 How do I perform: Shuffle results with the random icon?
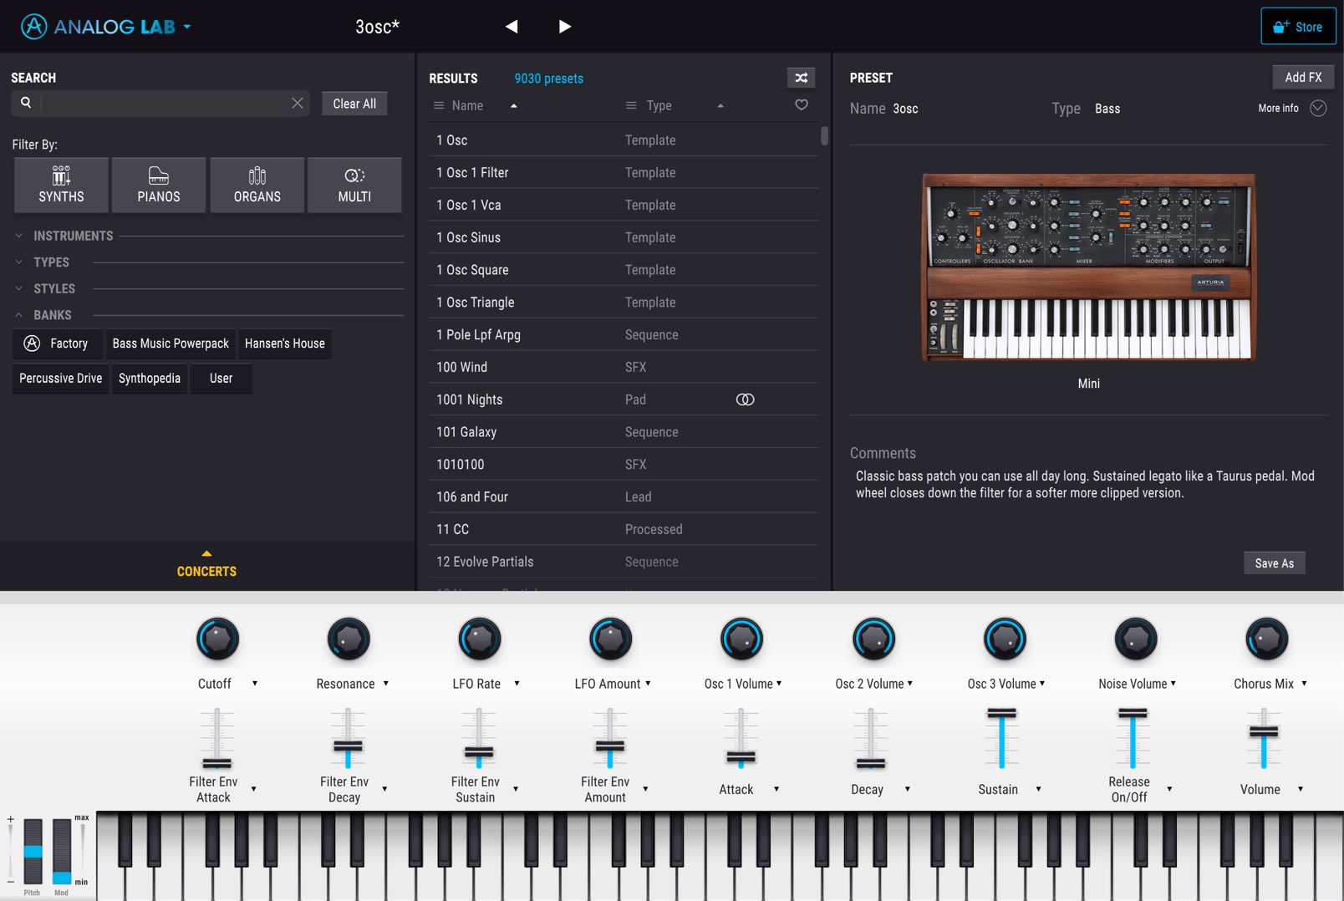(x=801, y=78)
